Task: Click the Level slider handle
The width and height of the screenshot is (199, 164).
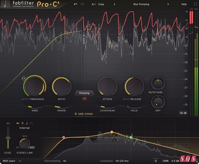Action: pyautogui.click(x=8, y=138)
